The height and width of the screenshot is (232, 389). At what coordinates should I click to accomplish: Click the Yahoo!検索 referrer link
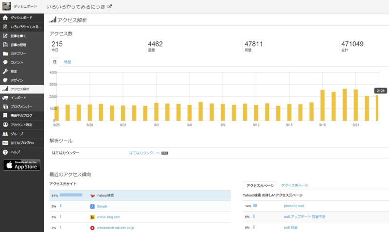point(105,196)
